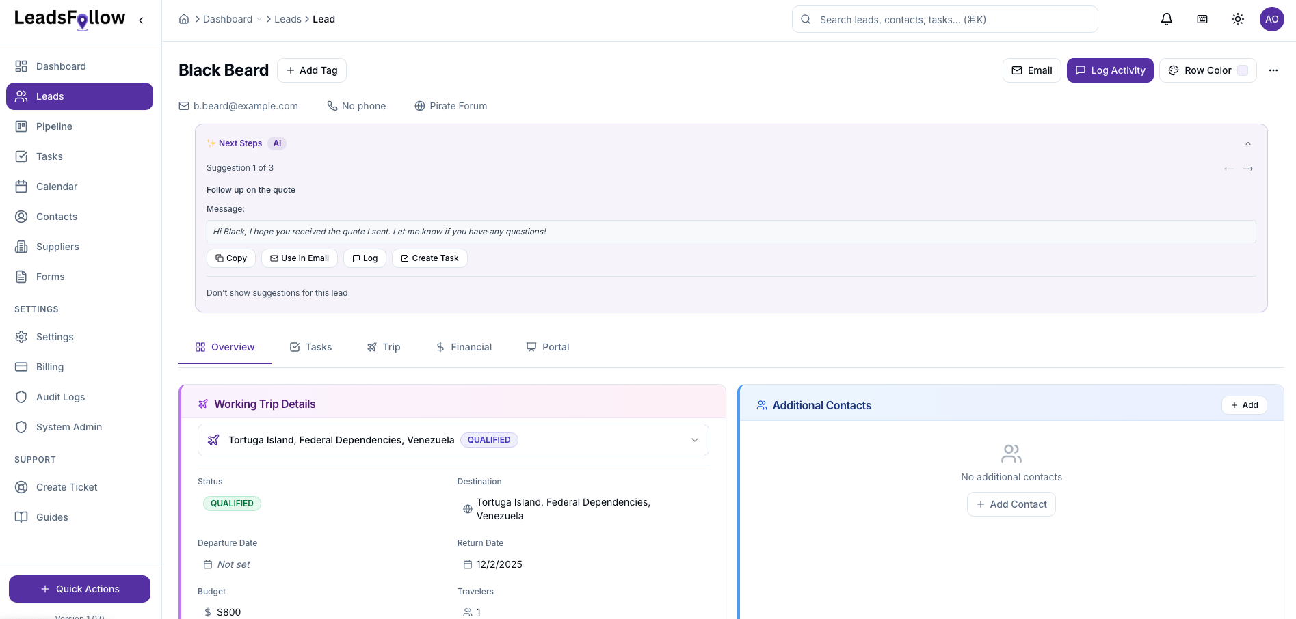Click Don't show suggestions for this lead

[276, 292]
